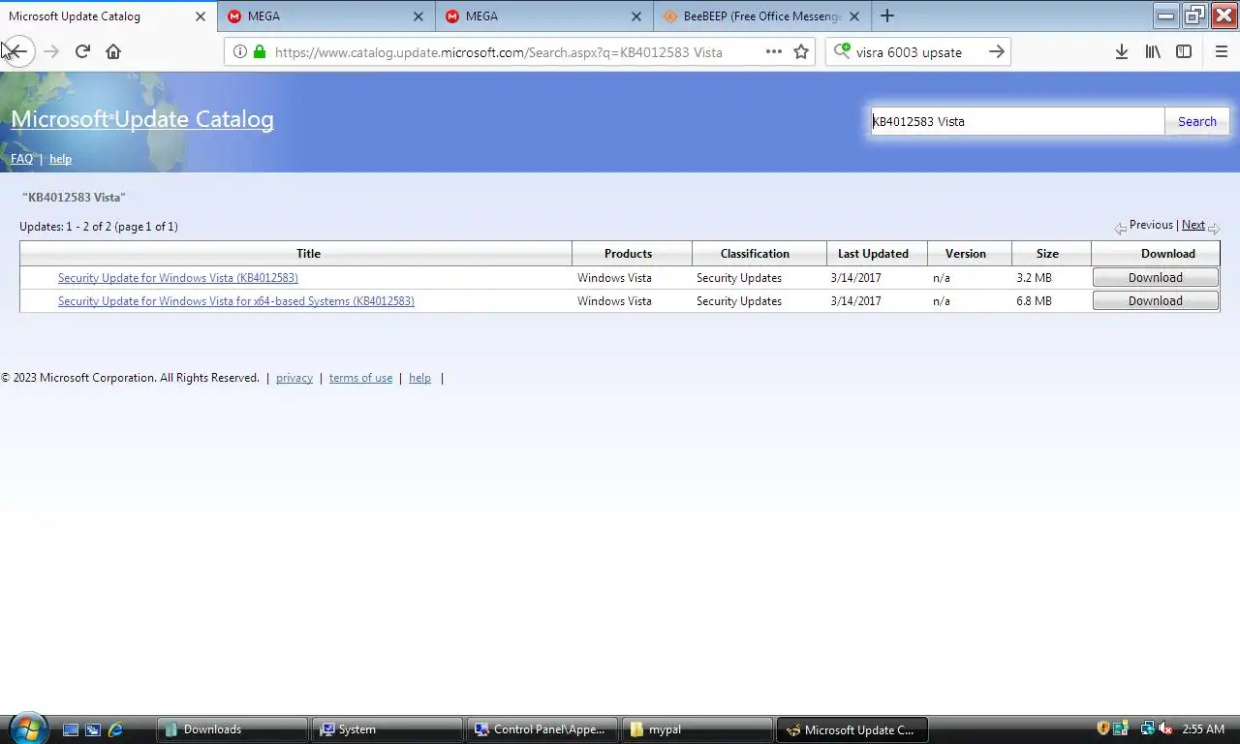Open the FAQ link
1240x744 pixels.
[21, 159]
